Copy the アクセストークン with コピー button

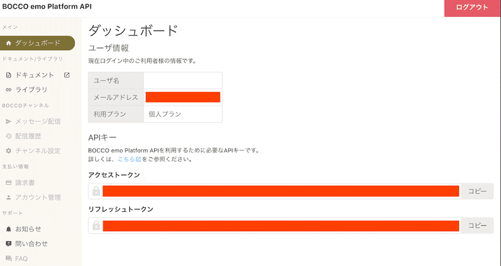click(x=477, y=191)
